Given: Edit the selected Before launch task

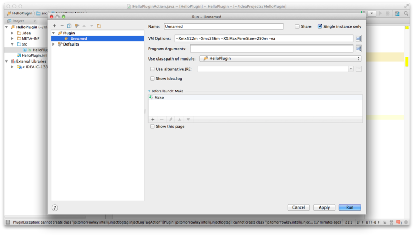Looking at the screenshot, I should (x=171, y=120).
